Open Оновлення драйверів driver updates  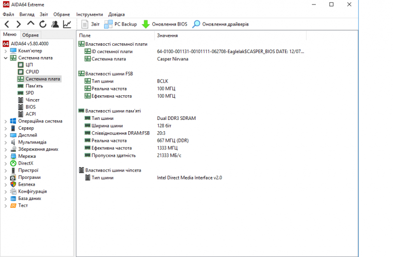pos(221,24)
